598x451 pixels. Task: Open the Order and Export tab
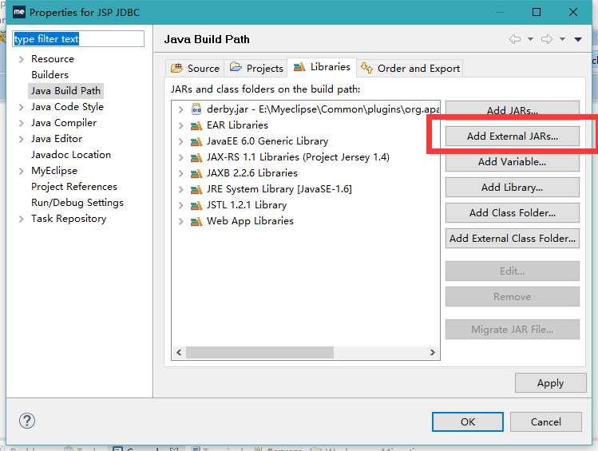coord(410,68)
